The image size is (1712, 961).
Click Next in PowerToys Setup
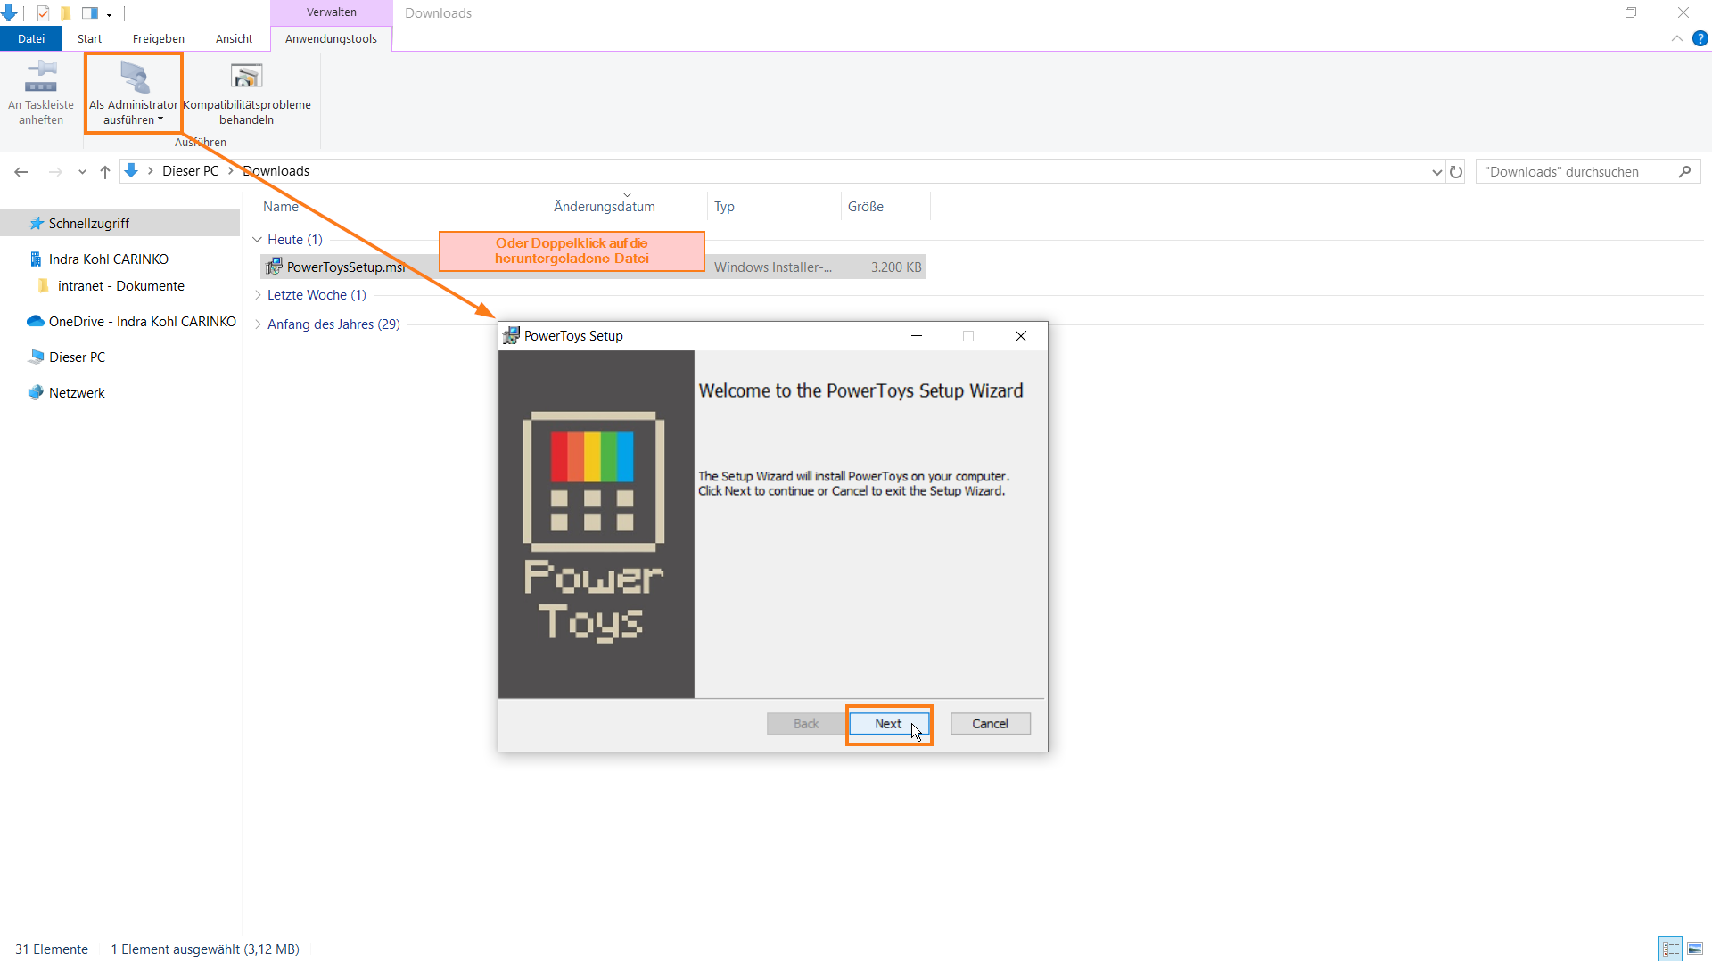tap(889, 724)
